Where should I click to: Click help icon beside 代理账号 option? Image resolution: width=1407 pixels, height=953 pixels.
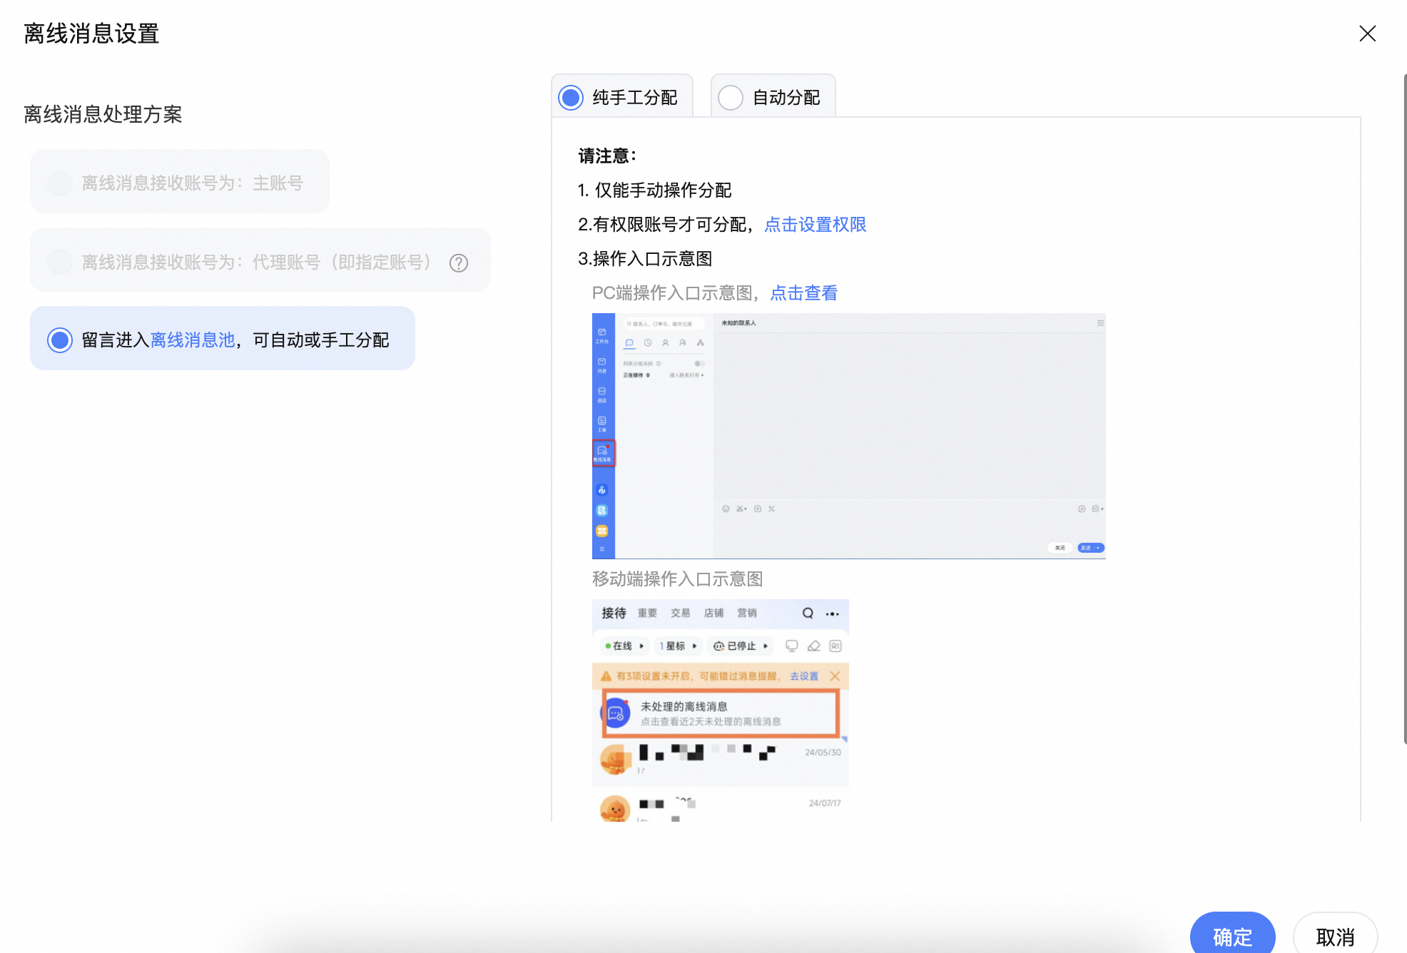tap(459, 263)
